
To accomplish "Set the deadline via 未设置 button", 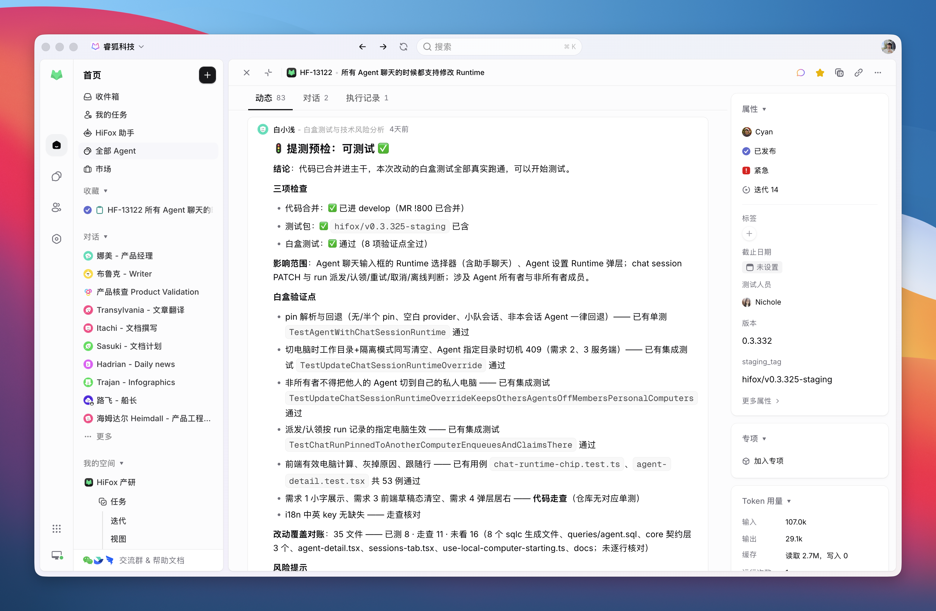I will pyautogui.click(x=762, y=268).
